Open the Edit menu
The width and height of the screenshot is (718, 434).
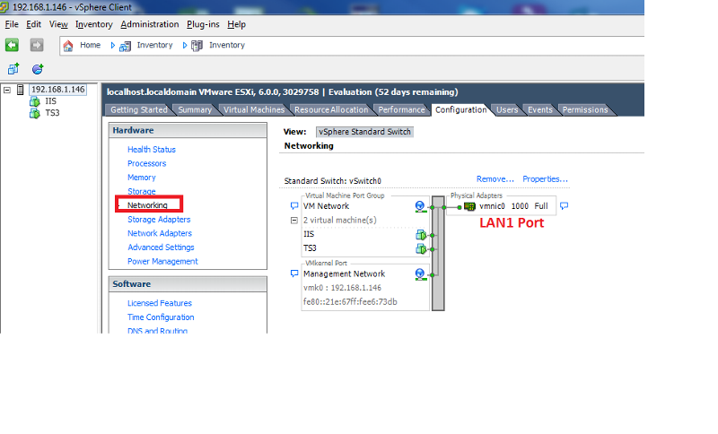33,24
